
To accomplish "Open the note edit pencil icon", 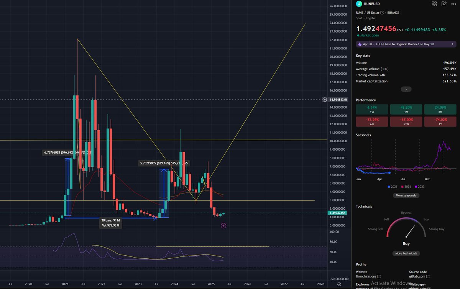I will pyautogui.click(x=444, y=4).
